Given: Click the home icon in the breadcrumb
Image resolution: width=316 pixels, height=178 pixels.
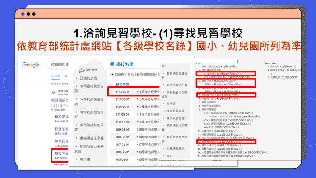Looking at the screenshot, I should point(112,75).
